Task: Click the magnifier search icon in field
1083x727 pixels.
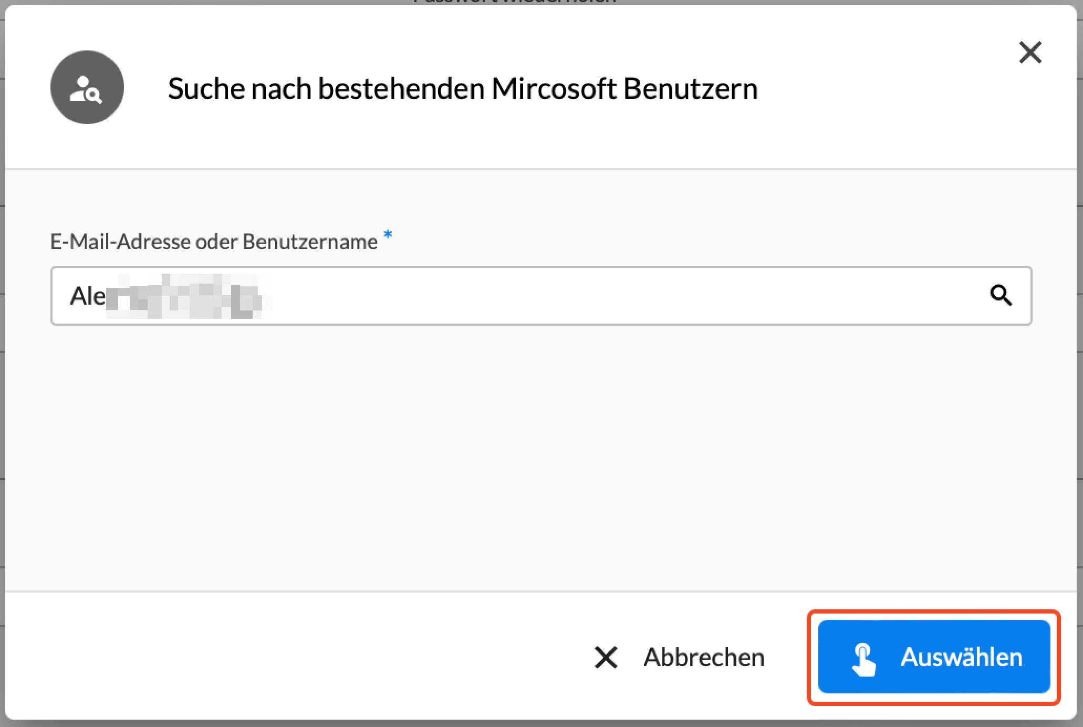Action: 1001,295
